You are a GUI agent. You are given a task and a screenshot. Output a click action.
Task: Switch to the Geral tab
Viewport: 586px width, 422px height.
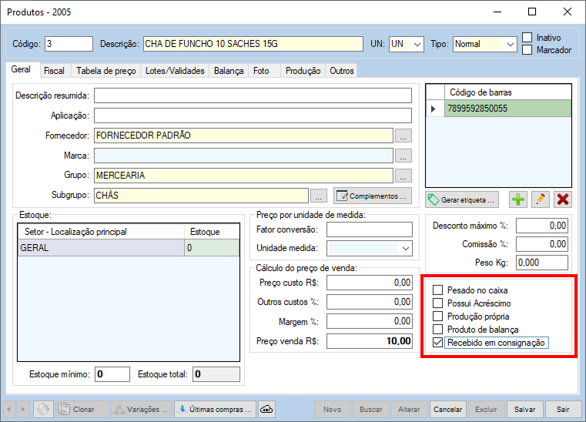pos(21,69)
